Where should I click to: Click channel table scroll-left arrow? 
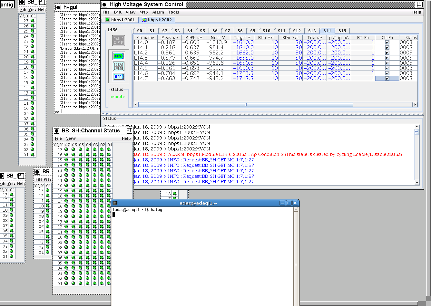(136, 104)
